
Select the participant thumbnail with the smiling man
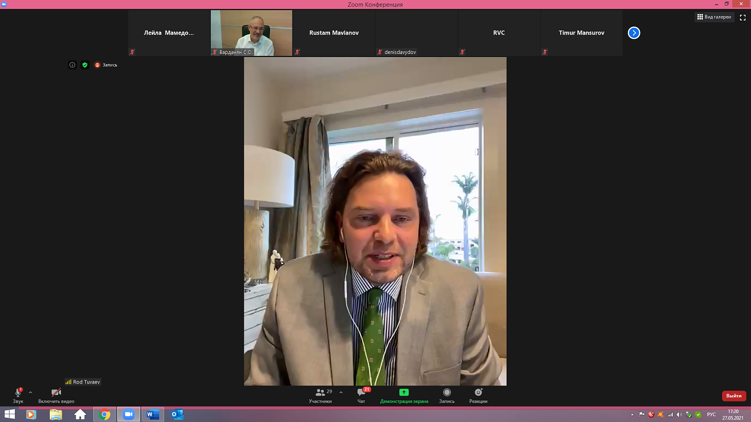(251, 33)
